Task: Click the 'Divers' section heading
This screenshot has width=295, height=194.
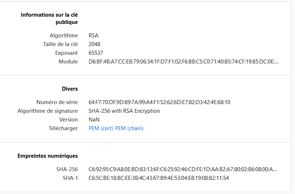Action: 70,89
